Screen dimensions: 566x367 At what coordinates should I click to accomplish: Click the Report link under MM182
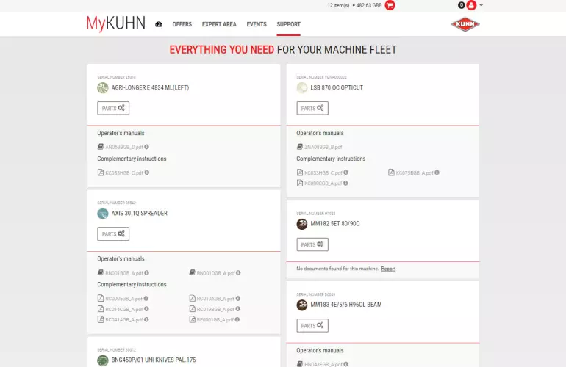[388, 269]
